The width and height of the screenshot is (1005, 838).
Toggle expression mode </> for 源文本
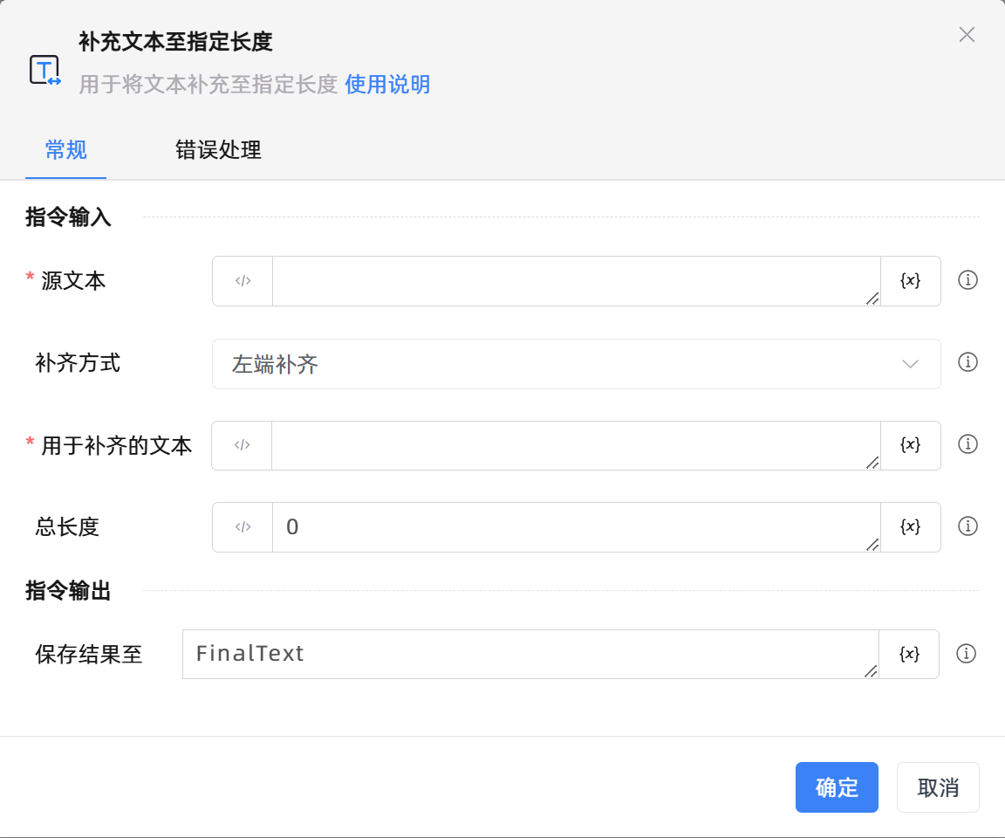click(x=243, y=281)
